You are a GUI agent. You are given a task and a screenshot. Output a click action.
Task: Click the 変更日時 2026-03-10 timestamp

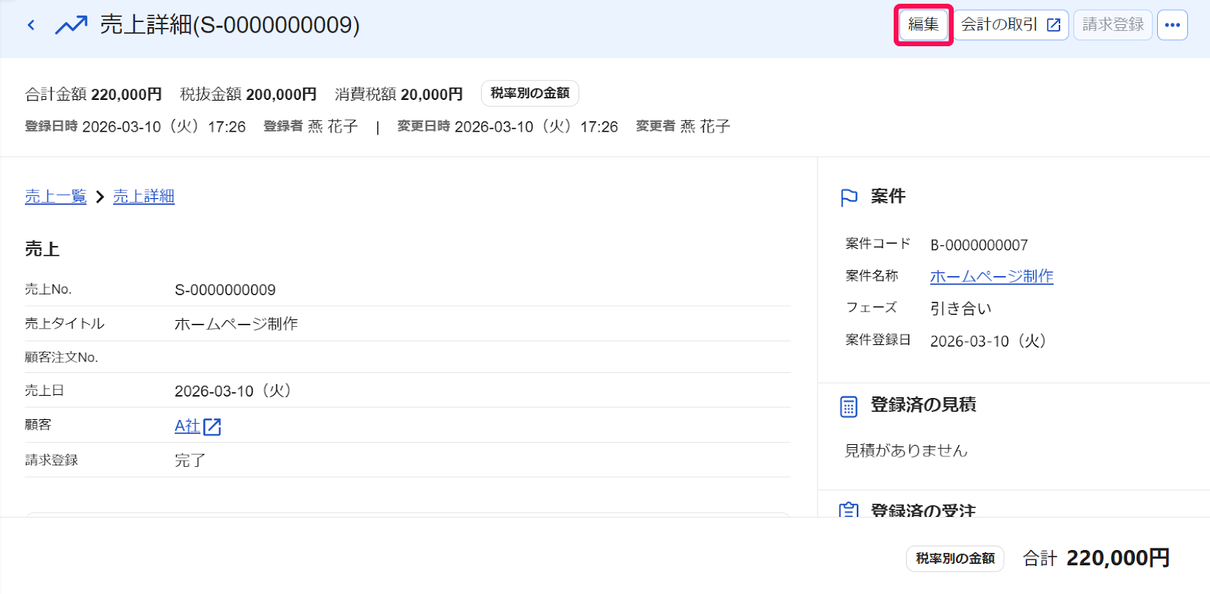tap(507, 126)
